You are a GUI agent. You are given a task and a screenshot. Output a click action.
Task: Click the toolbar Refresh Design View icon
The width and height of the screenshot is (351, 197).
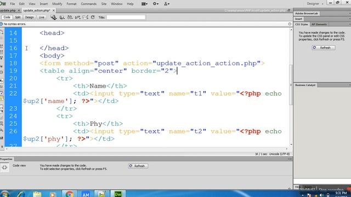[93, 17]
